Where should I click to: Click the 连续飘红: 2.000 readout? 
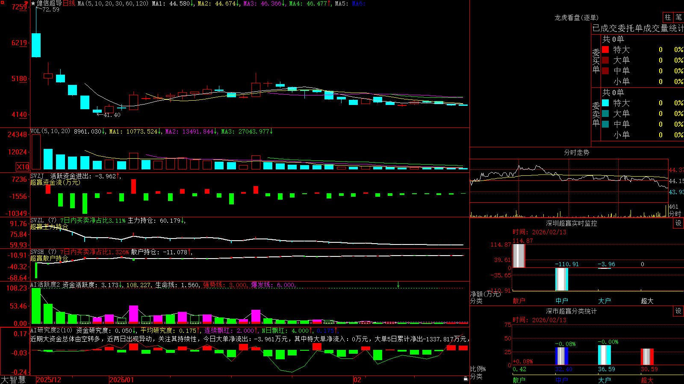229,330
